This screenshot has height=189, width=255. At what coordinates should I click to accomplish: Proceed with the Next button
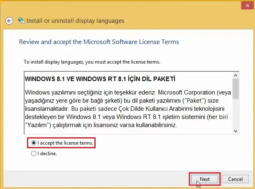[x=205, y=179]
